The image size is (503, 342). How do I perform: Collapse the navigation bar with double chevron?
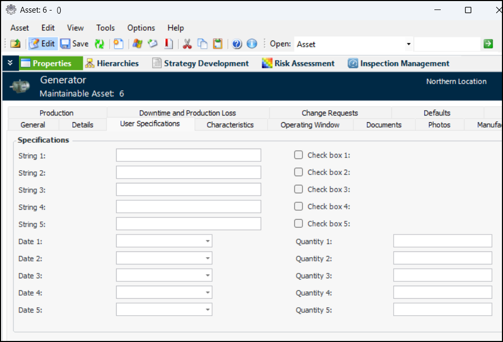click(10, 63)
